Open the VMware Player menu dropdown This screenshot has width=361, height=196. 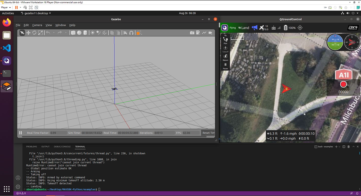click(x=6, y=7)
